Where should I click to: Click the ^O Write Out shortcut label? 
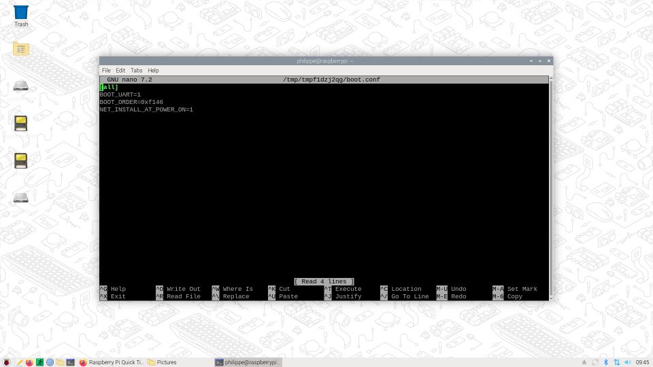pos(178,289)
